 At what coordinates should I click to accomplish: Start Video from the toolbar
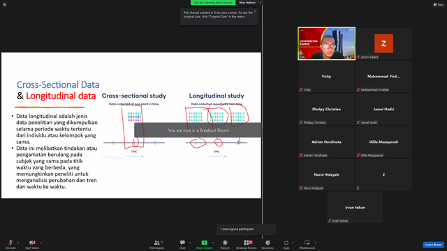pos(32,244)
